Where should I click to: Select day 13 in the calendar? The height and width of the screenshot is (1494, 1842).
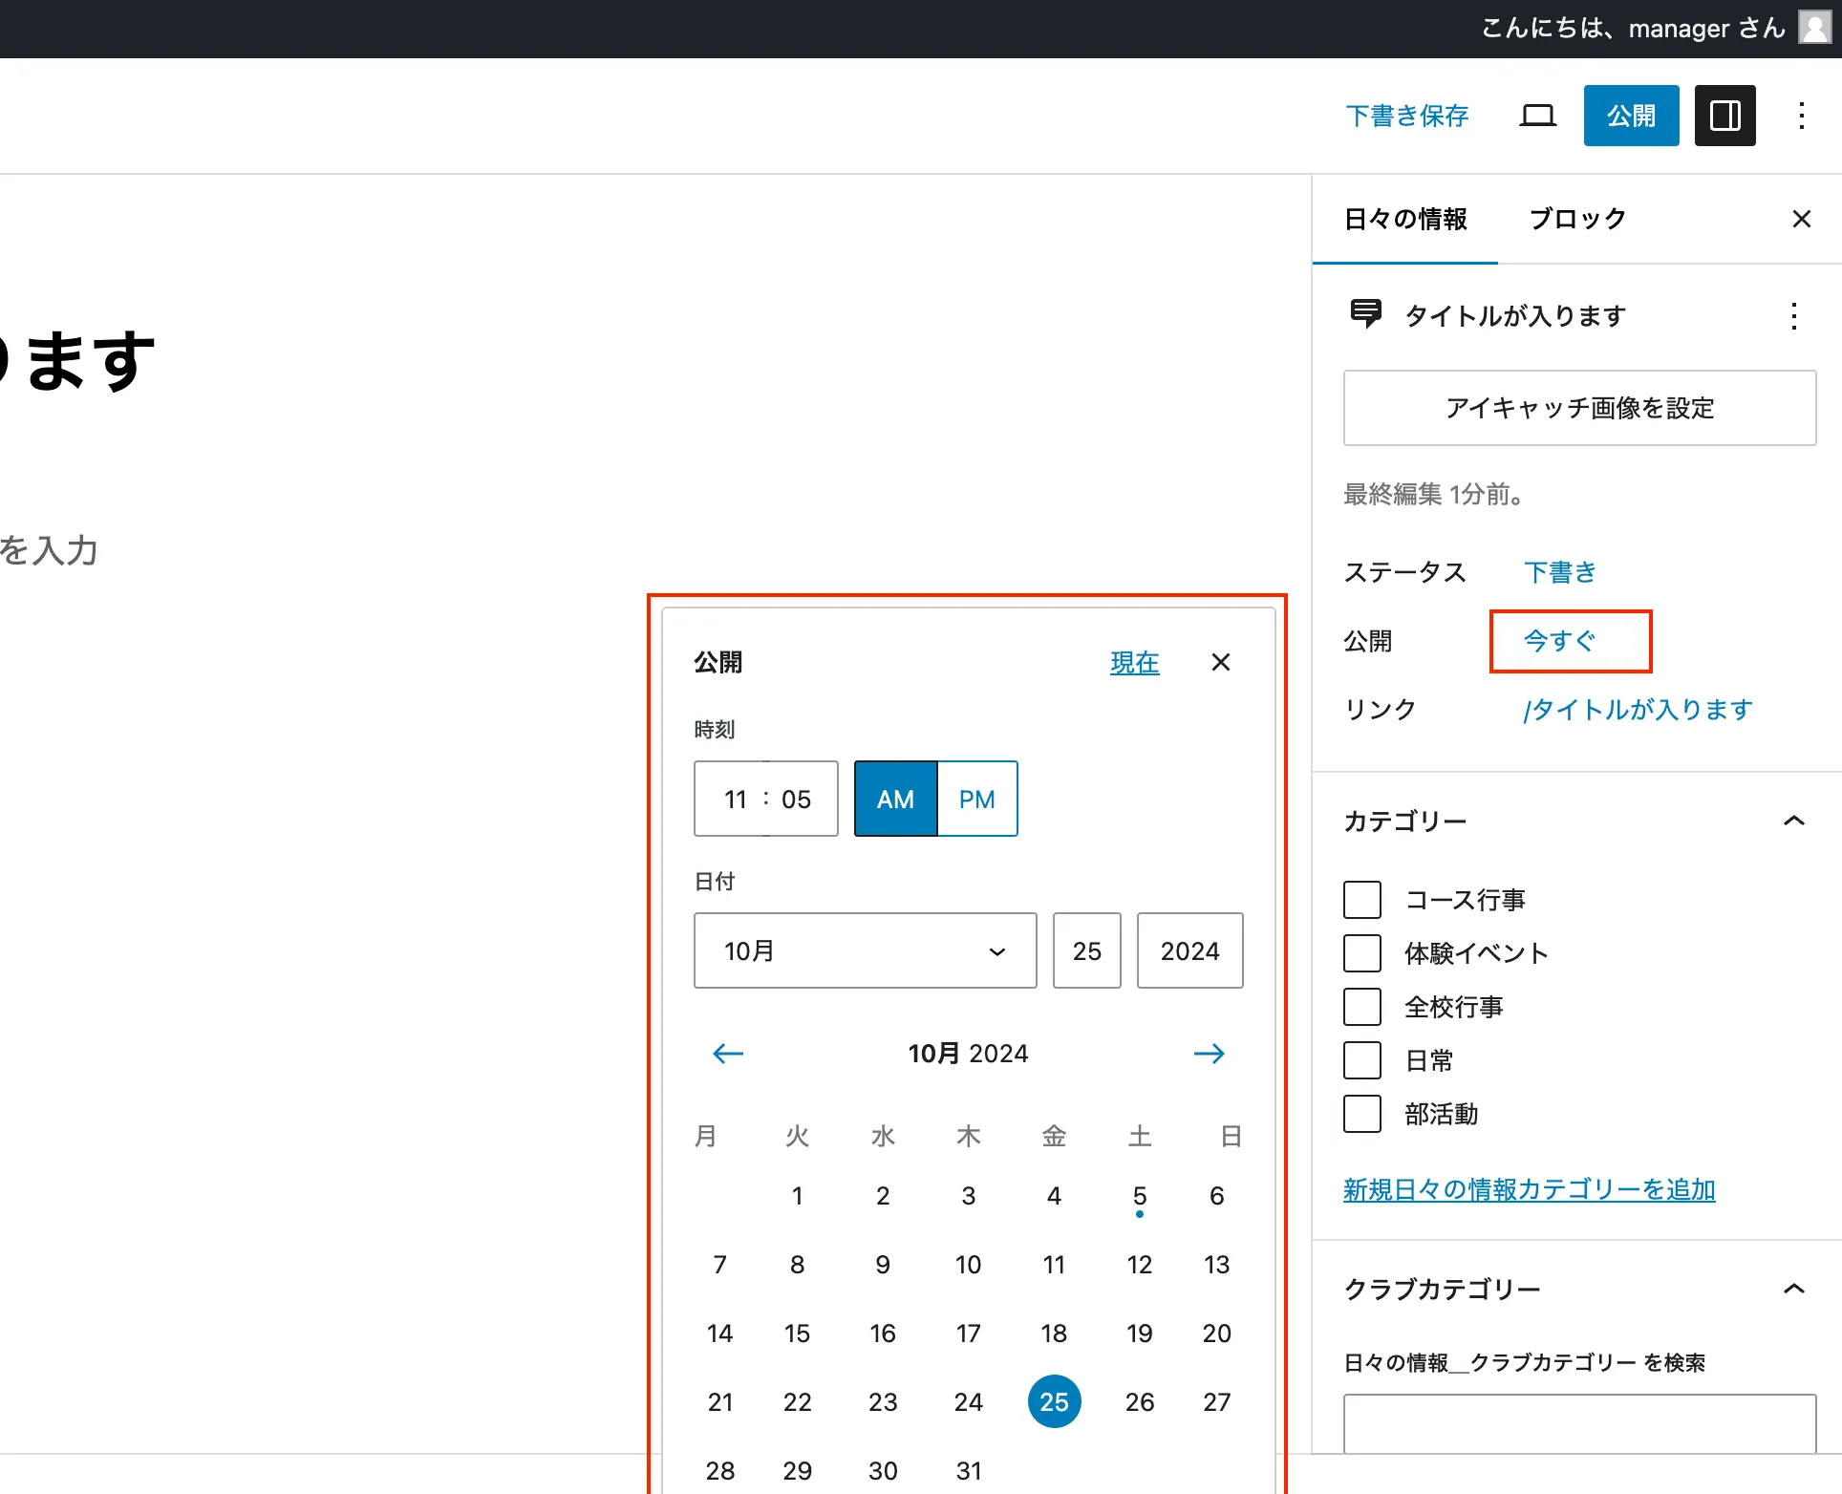[1216, 1264]
